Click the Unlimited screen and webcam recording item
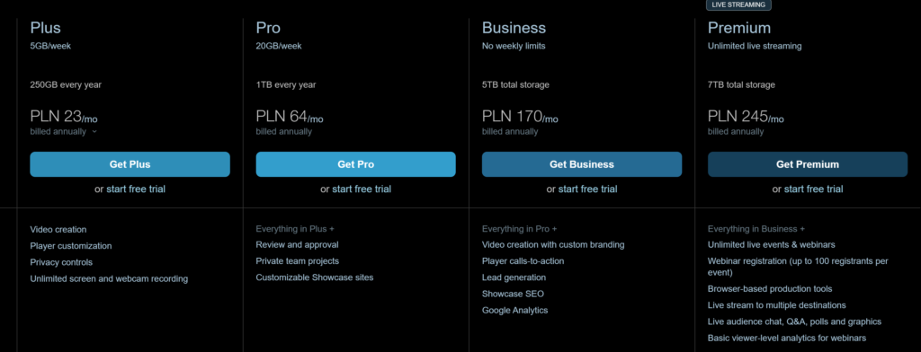The height and width of the screenshot is (352, 921). 109,278
